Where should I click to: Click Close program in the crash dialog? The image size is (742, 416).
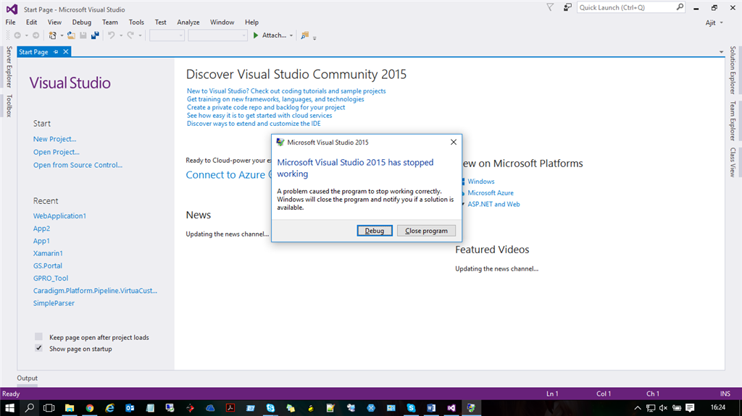[426, 231]
